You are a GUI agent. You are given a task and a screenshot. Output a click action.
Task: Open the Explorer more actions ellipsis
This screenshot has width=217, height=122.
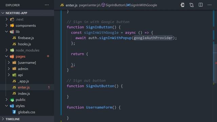47,5
